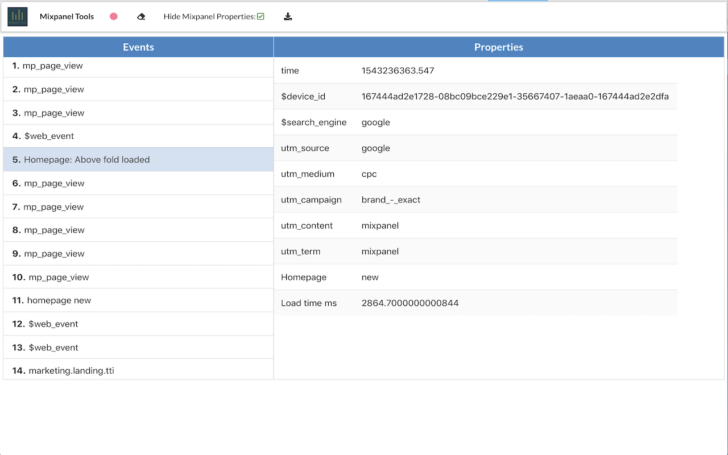The height and width of the screenshot is (455, 728).
Task: Select event 12. $web_event
Action: [x=138, y=324]
